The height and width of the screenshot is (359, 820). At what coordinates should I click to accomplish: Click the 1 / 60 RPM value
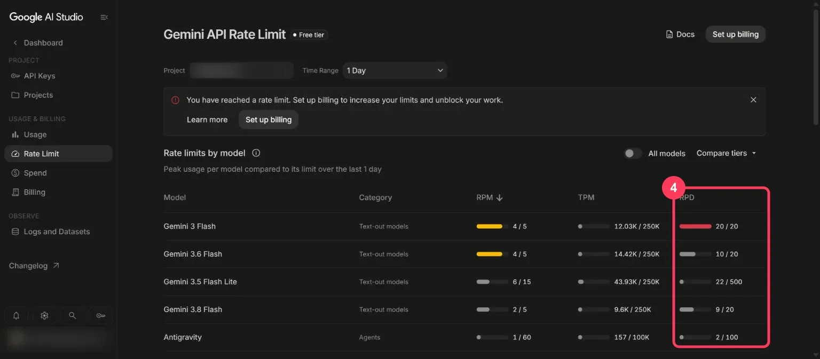point(522,337)
